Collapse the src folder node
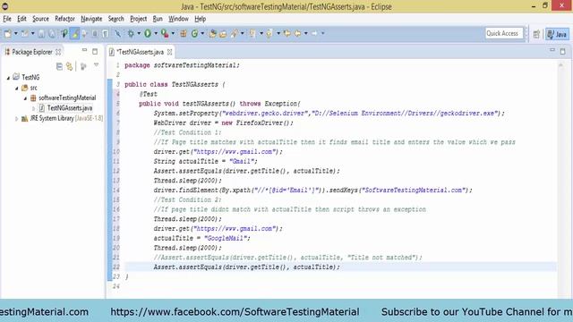 coord(17,88)
